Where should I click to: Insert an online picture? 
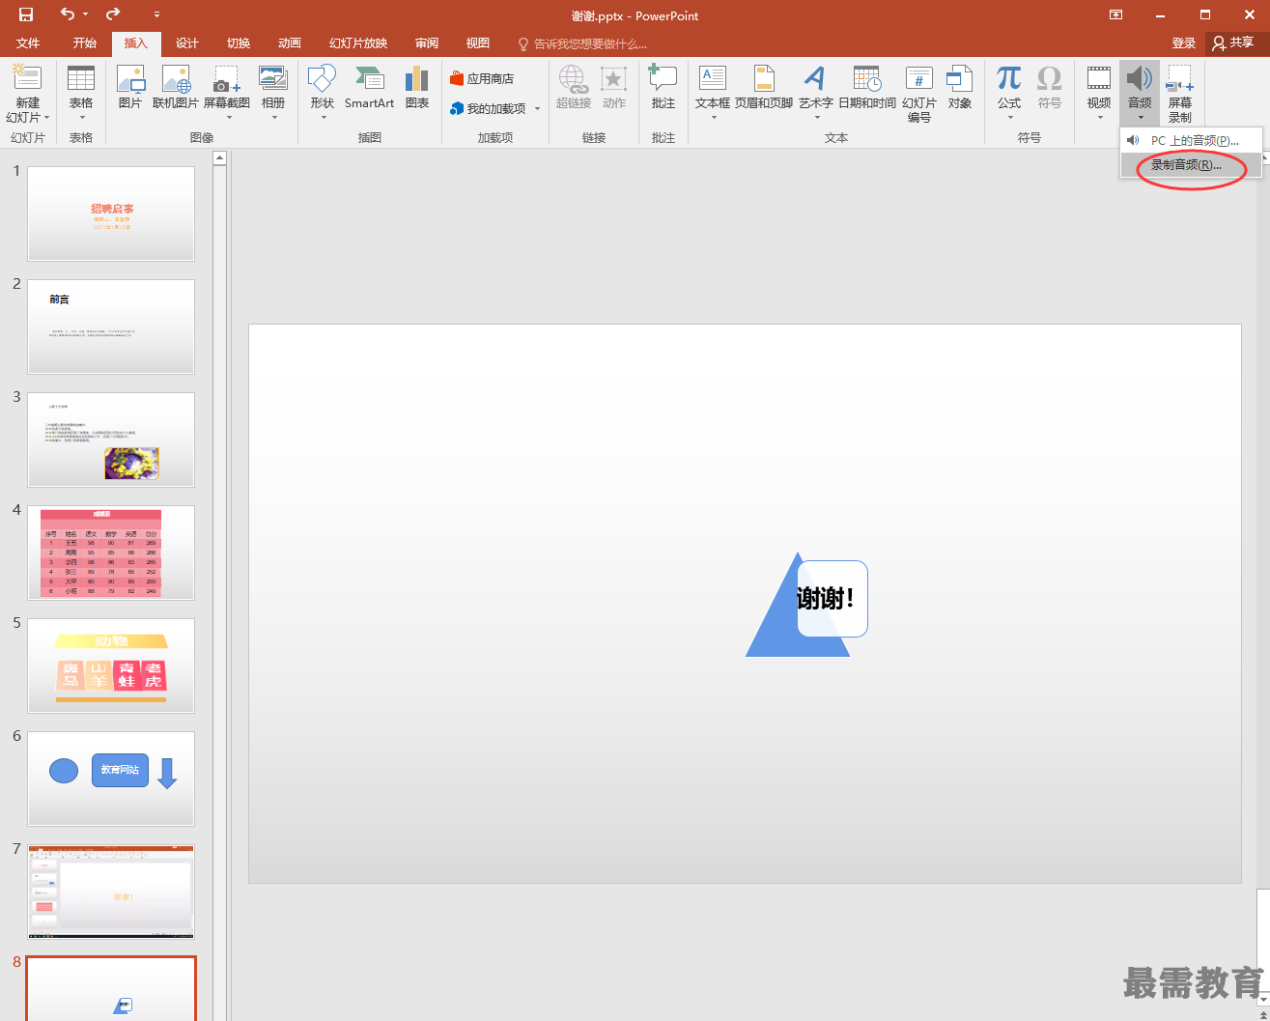click(x=176, y=87)
